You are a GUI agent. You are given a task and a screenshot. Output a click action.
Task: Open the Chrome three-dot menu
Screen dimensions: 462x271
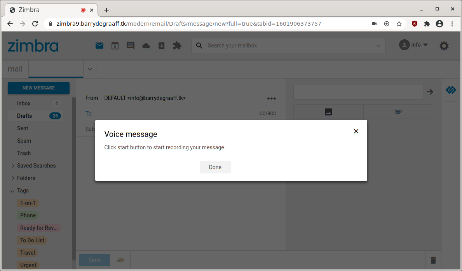coord(452,24)
